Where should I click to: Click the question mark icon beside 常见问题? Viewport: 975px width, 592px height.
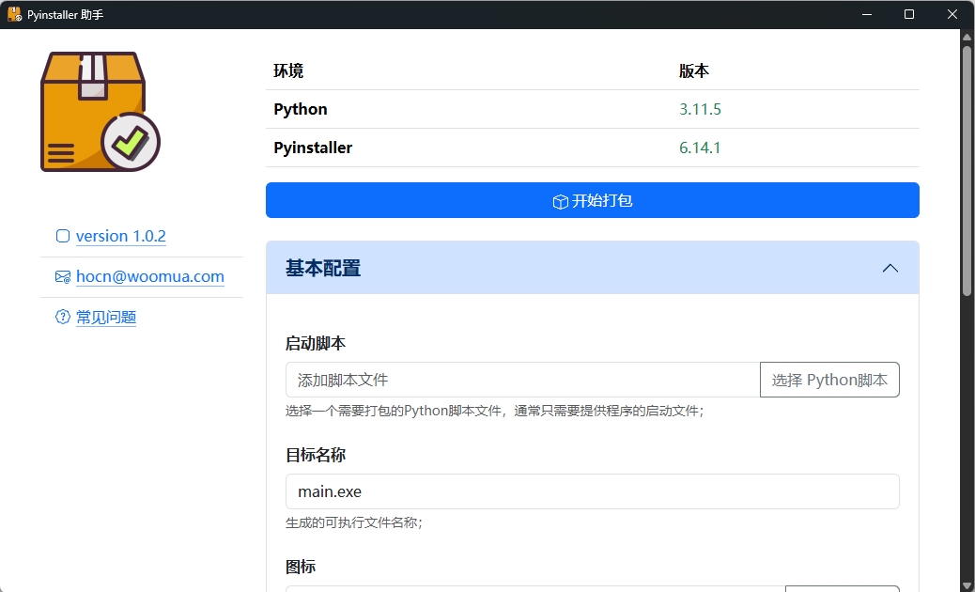63,317
